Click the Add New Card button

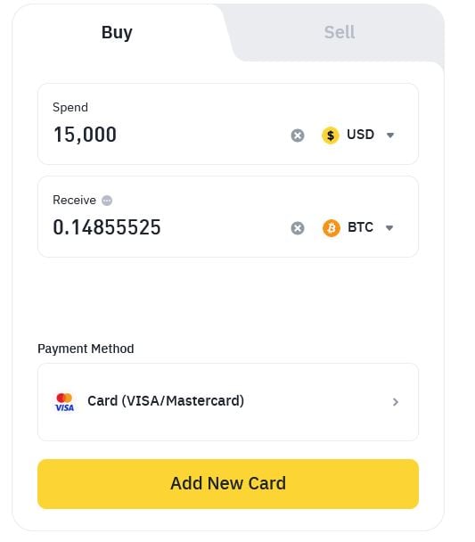228,484
